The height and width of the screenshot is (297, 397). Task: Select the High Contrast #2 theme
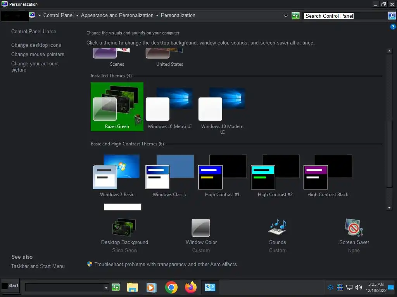point(275,176)
